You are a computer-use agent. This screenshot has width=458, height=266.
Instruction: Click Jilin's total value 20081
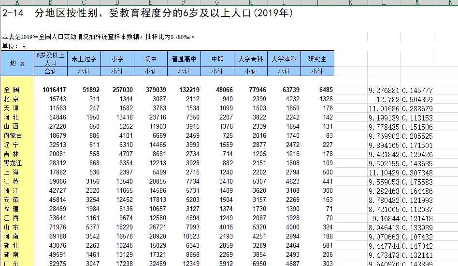click(x=58, y=154)
